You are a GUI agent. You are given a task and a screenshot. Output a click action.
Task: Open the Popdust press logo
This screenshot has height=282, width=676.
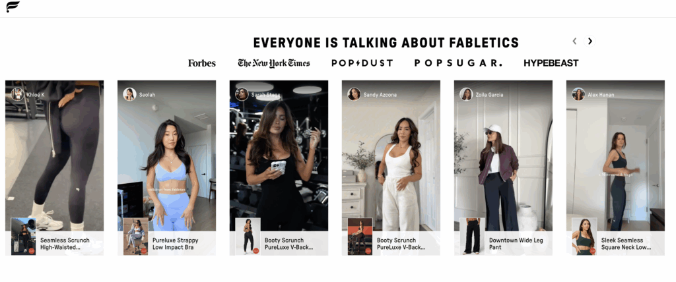[362, 63]
